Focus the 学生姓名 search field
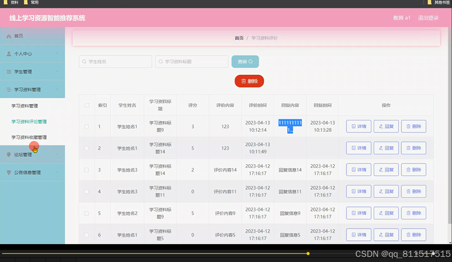This screenshot has height=262, width=452. (x=115, y=62)
